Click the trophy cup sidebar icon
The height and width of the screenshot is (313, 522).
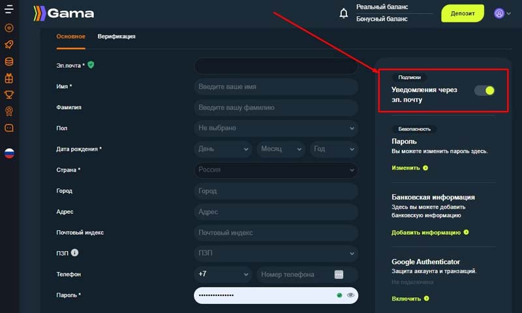pyautogui.click(x=9, y=95)
